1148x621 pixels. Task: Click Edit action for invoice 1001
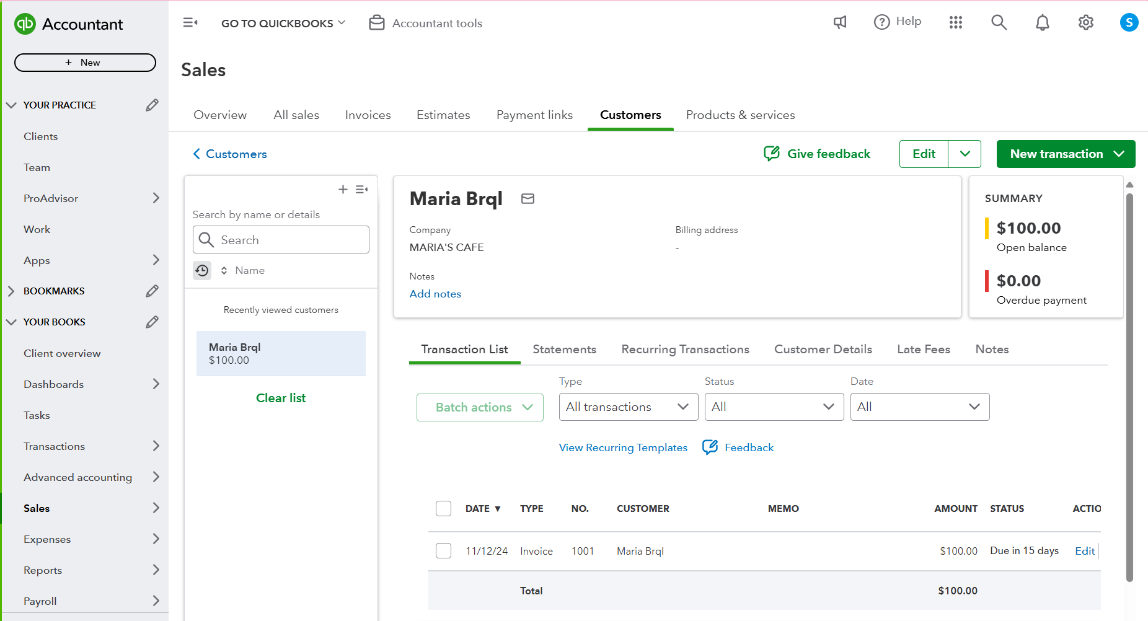(1085, 550)
